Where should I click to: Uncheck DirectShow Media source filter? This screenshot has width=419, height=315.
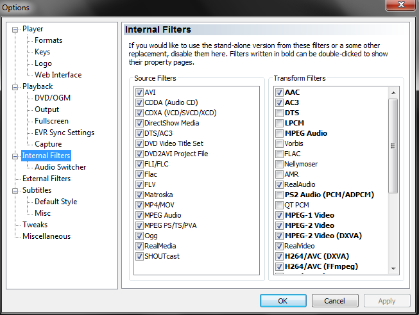coord(139,123)
